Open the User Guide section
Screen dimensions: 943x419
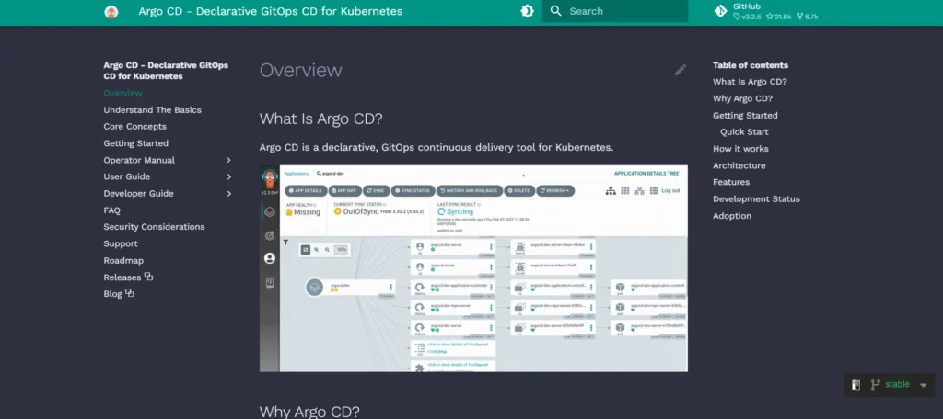tap(127, 176)
